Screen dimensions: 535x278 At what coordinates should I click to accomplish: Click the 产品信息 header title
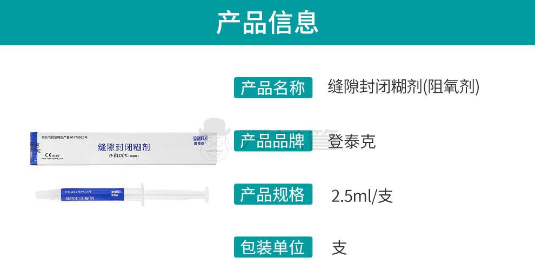(x=267, y=22)
